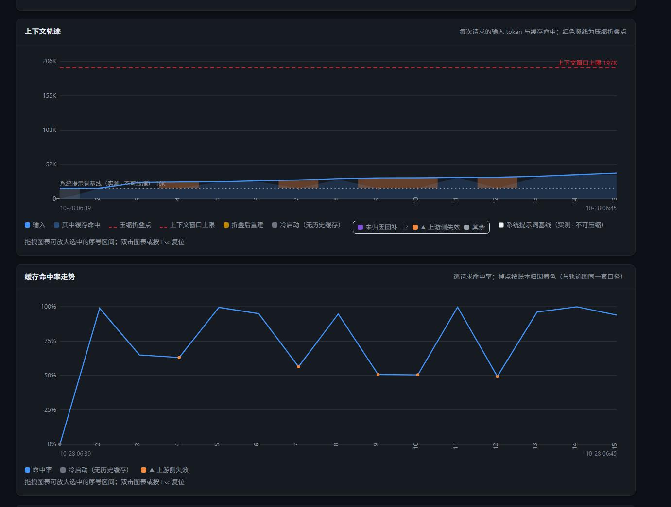Click the orange band at request 7 in context chart
This screenshot has height=507, width=671.
(298, 184)
